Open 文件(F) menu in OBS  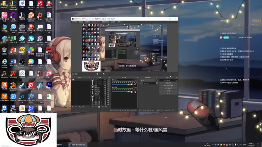74,22
